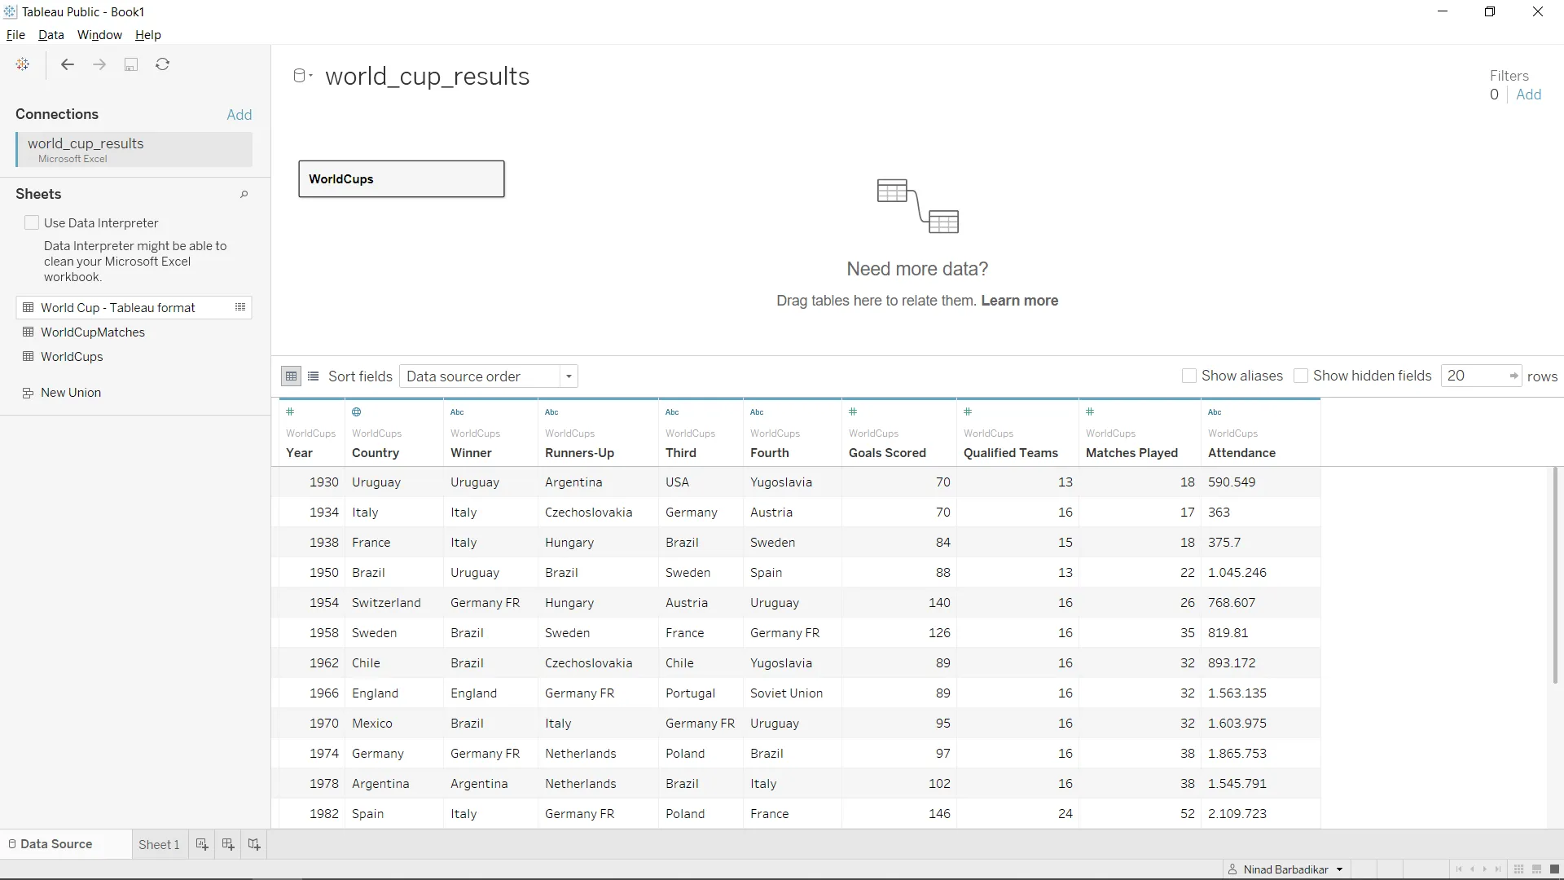The image size is (1564, 880).
Task: Click the number type icon above Year
Action: [x=290, y=411]
